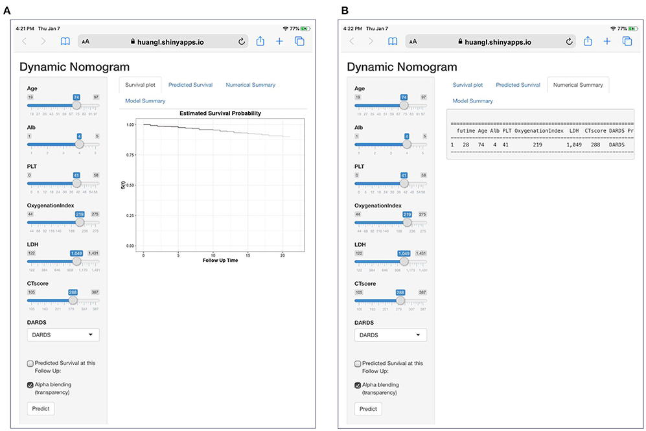This screenshot has width=646, height=431.
Task: Open the bookmarks book icon in panel B
Action: [393, 41]
